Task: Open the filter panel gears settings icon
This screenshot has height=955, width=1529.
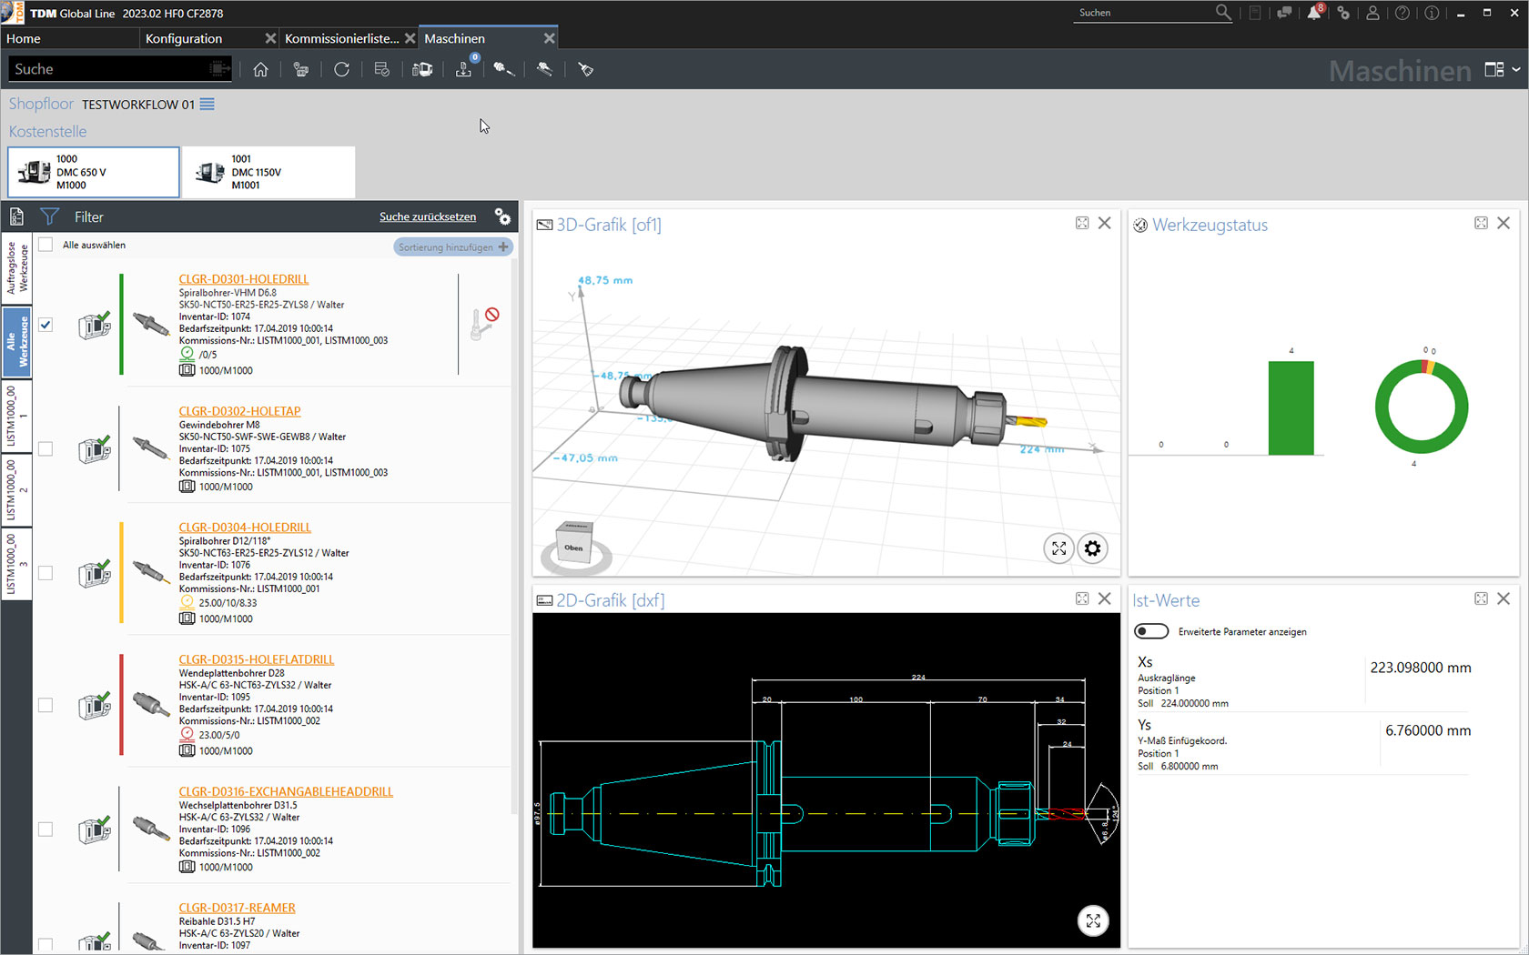Action: (502, 216)
